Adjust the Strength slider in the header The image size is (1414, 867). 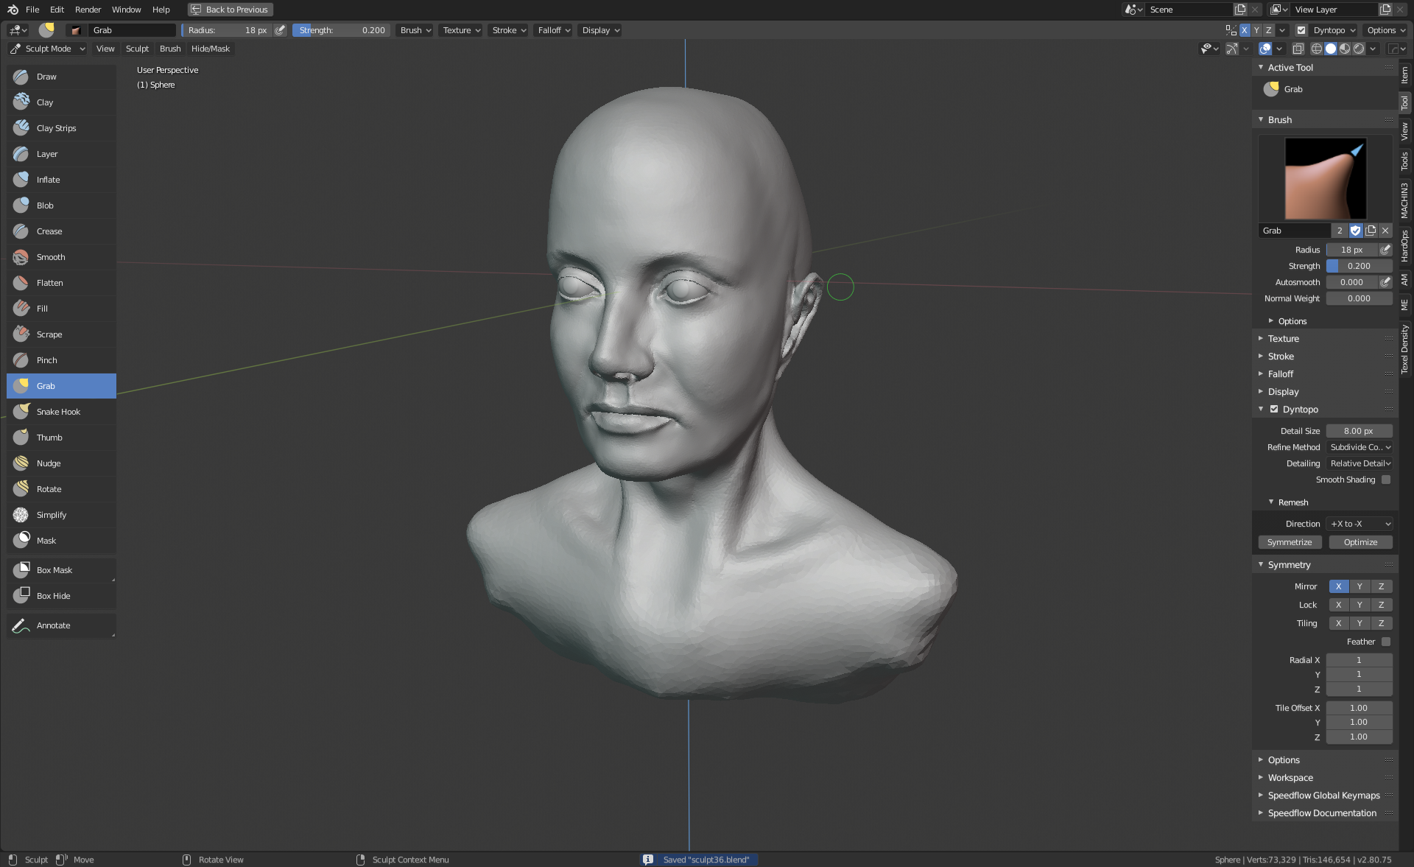[342, 30]
